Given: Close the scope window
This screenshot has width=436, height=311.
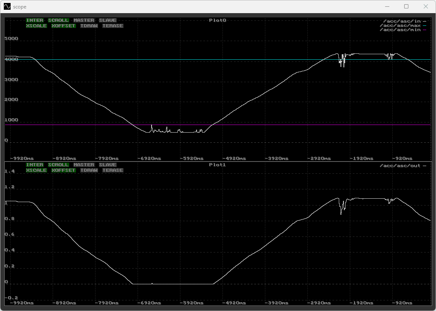Looking at the screenshot, I should point(426,6).
